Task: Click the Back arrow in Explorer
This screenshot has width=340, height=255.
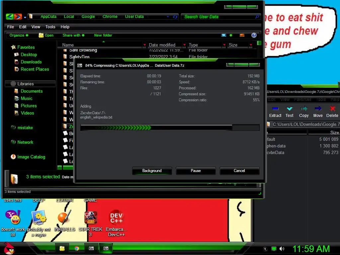Action: point(10,17)
